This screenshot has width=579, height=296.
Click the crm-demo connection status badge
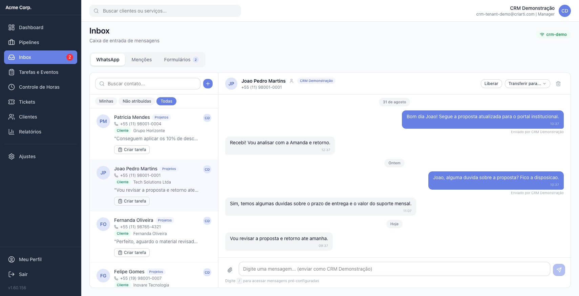click(x=553, y=35)
